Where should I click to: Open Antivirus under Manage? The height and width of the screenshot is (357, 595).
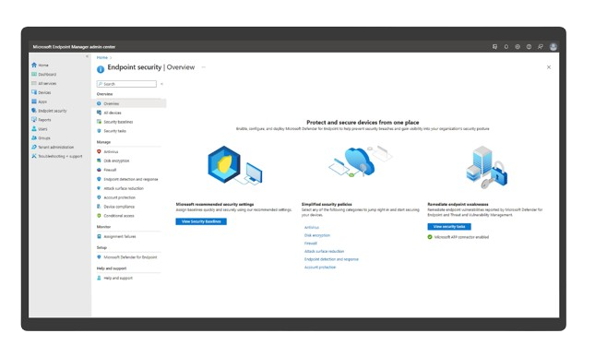107,152
